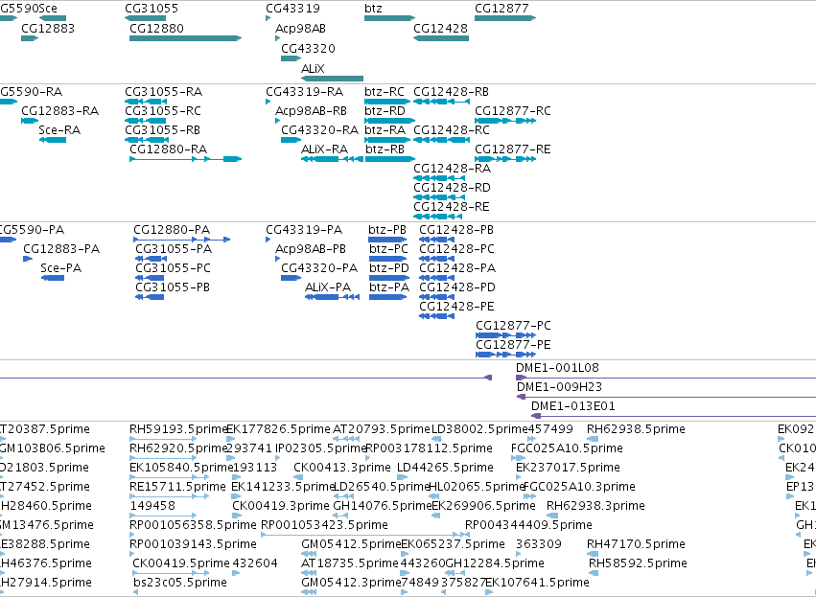Screen dimensions: 816x597
Task: Click transcript label btz-RD
Action: [x=385, y=111]
